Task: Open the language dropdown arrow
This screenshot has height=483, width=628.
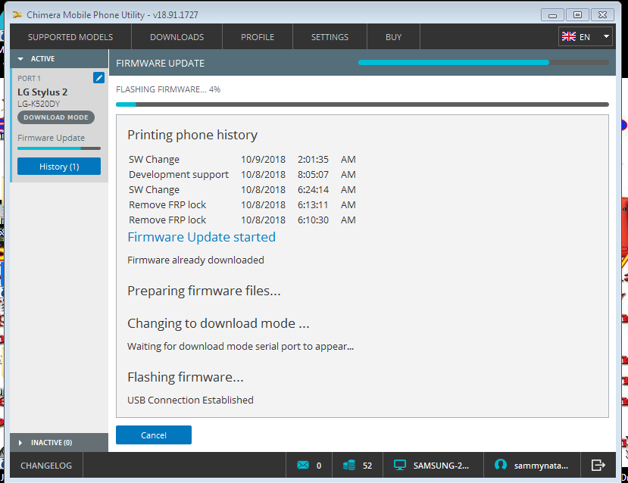Action: (606, 36)
